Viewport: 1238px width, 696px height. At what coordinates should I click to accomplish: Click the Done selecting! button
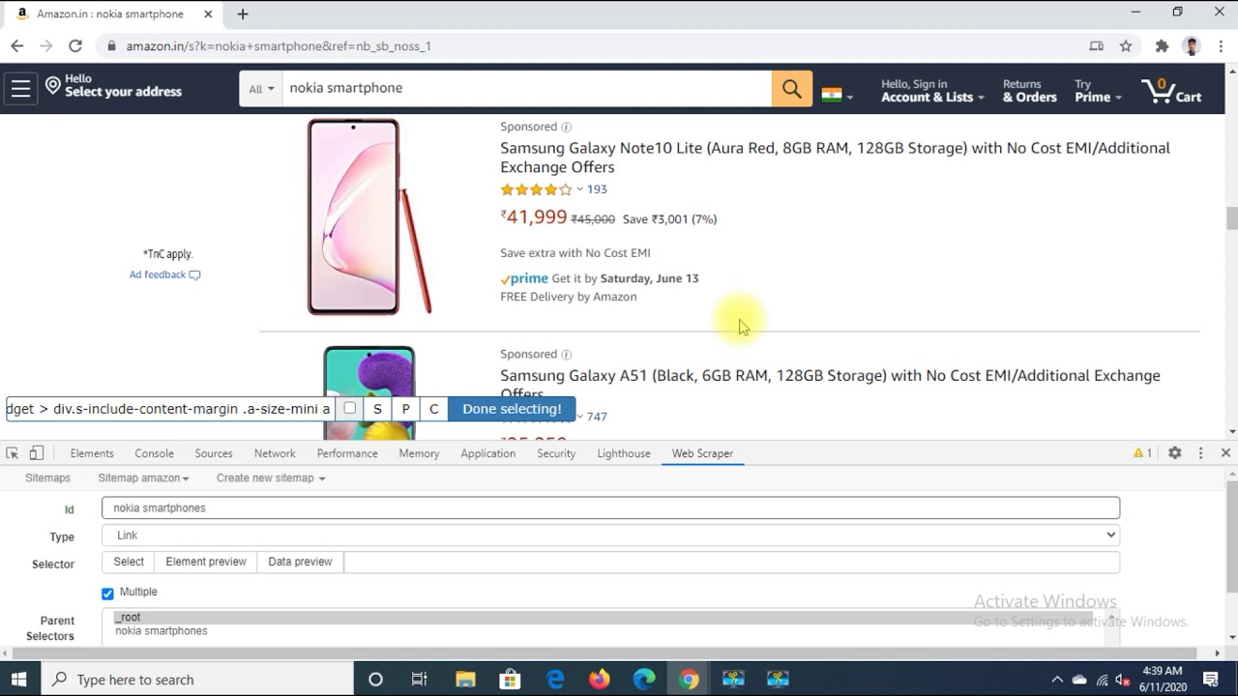pyautogui.click(x=512, y=409)
